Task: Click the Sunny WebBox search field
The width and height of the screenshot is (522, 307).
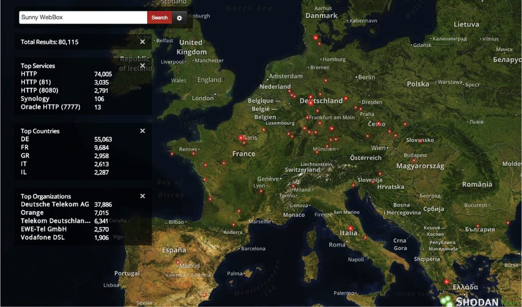Action: click(83, 17)
